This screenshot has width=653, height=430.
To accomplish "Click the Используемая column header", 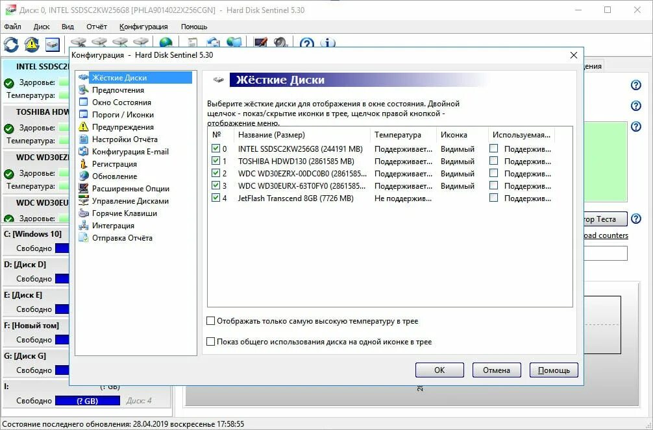I will pos(521,135).
